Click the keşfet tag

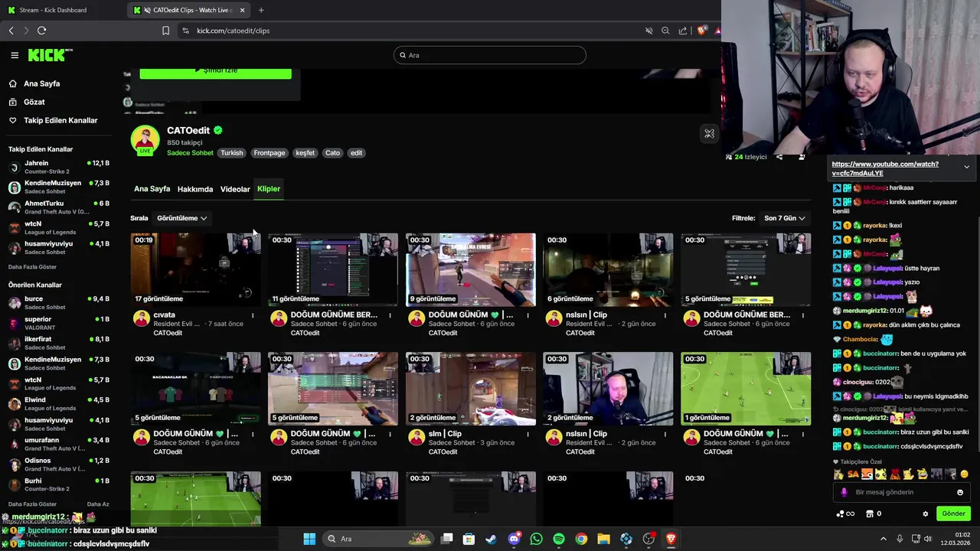(305, 153)
